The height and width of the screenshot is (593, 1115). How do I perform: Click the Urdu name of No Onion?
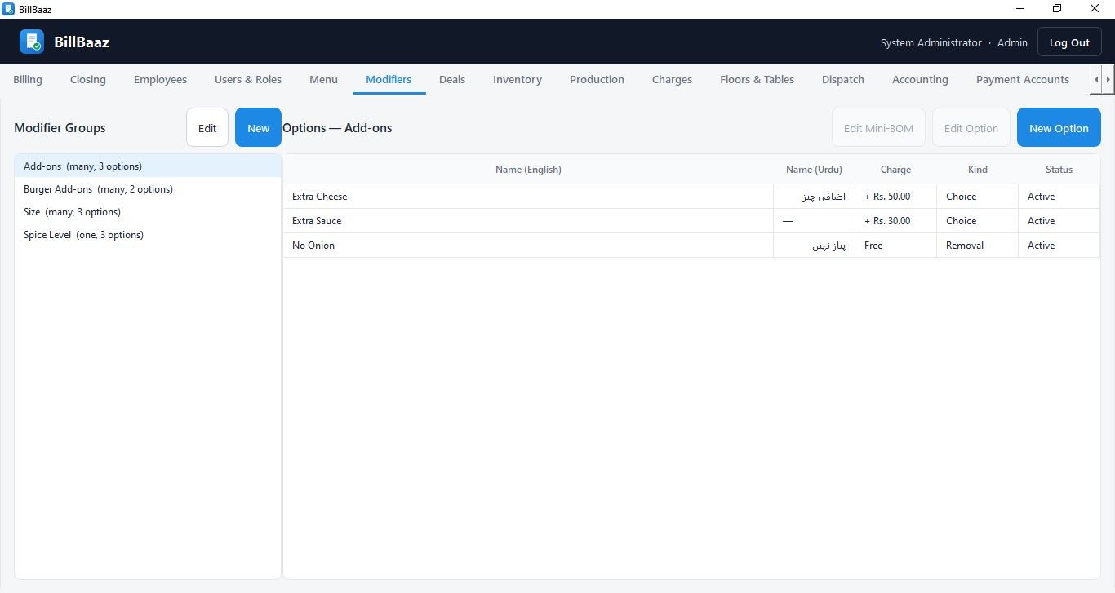pos(814,245)
